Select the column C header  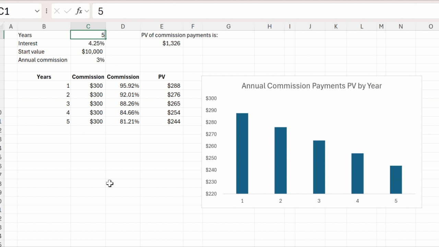pyautogui.click(x=88, y=26)
